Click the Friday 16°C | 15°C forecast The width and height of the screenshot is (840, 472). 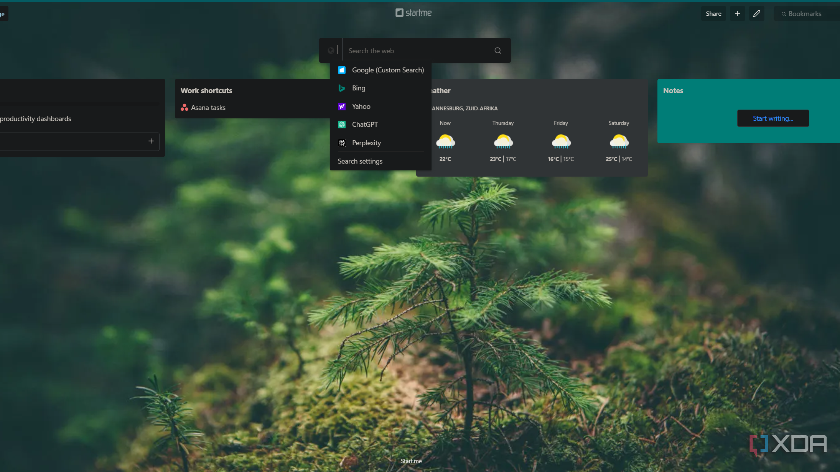pos(561,159)
